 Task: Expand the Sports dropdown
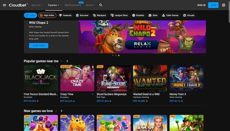37,5
